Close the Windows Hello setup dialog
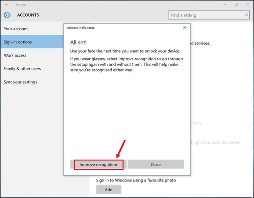 (185, 27)
